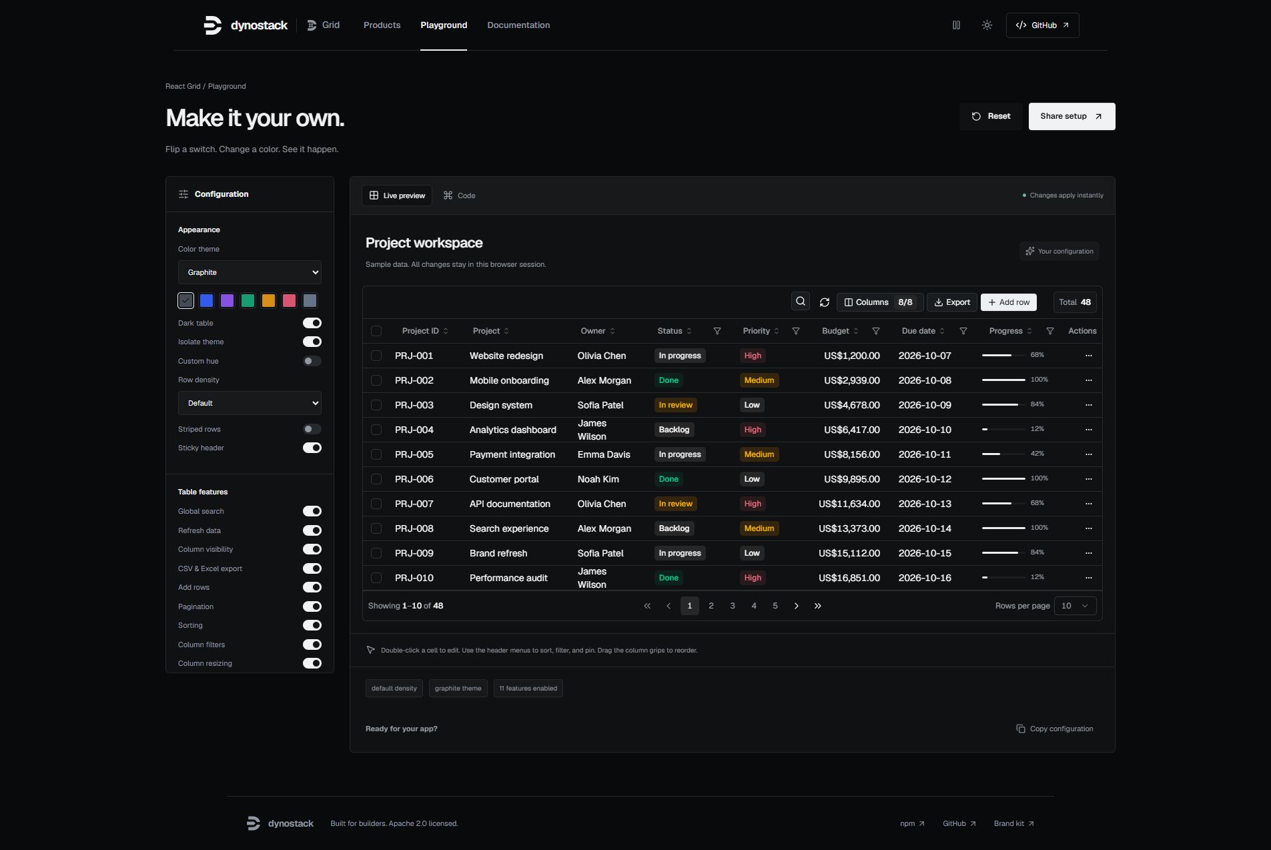
Task: Open the Color theme dropdown showing Graphite
Action: pos(250,272)
